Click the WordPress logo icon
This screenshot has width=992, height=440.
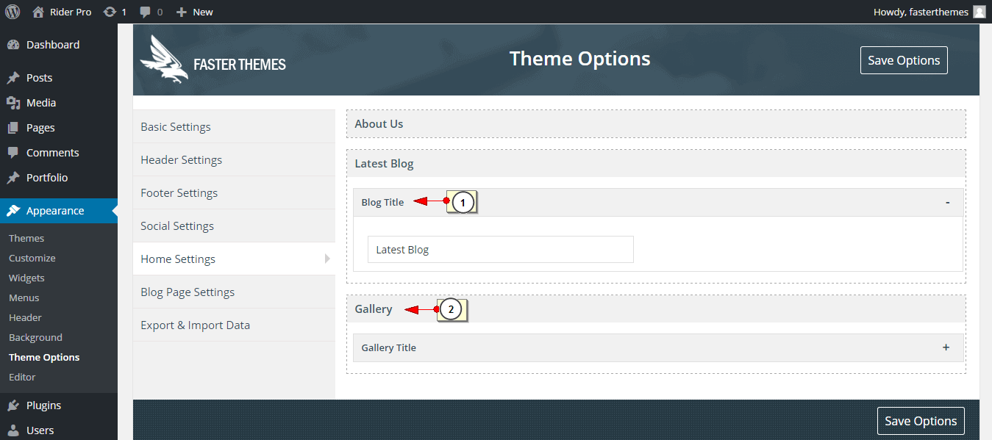pos(13,12)
